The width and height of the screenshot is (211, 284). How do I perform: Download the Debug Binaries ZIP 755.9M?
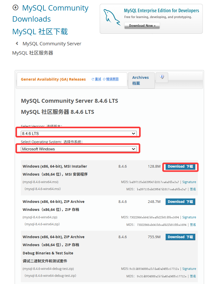[180, 237]
